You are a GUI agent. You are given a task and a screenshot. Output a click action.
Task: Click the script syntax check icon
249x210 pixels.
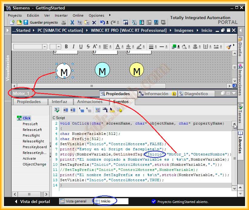point(57,110)
